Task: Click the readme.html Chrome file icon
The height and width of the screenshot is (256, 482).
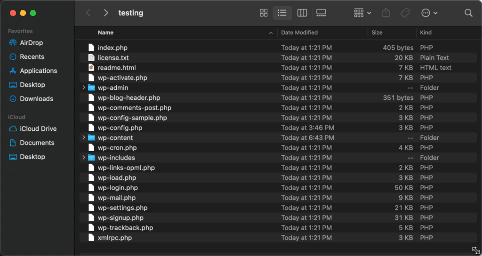Action: pyautogui.click(x=91, y=68)
